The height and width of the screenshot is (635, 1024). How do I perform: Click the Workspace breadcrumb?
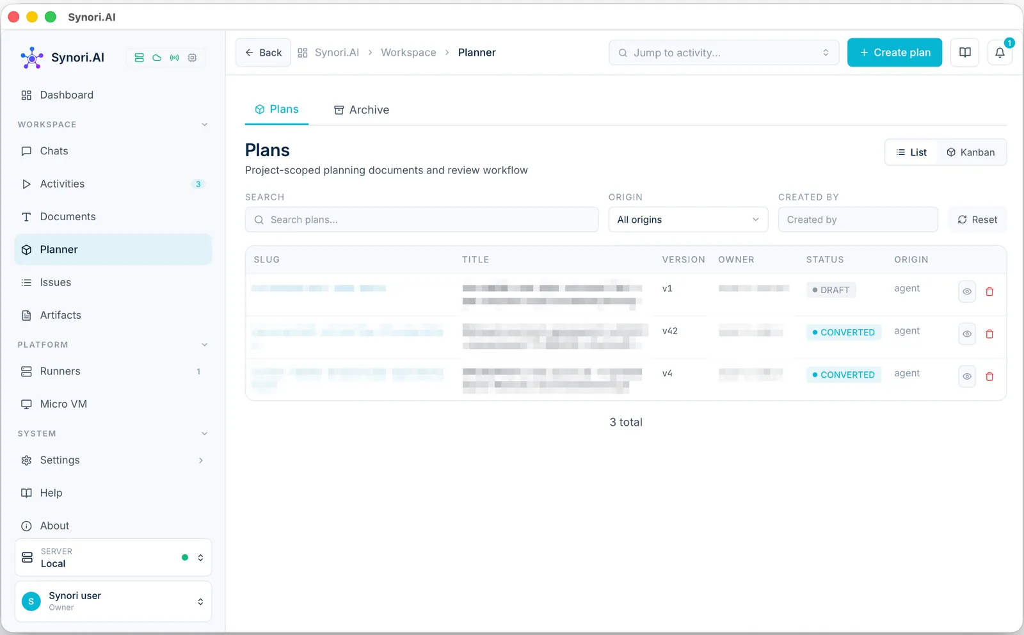click(408, 52)
